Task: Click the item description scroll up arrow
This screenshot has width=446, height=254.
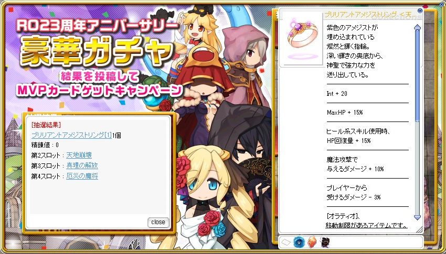Action: [417, 27]
